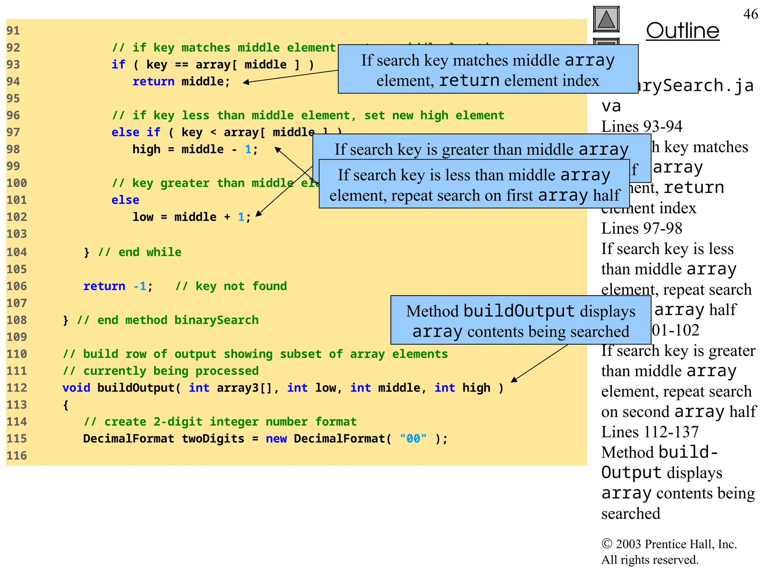Screen dimensions: 766x574
Task: Open the Outline heading link
Action: click(683, 30)
